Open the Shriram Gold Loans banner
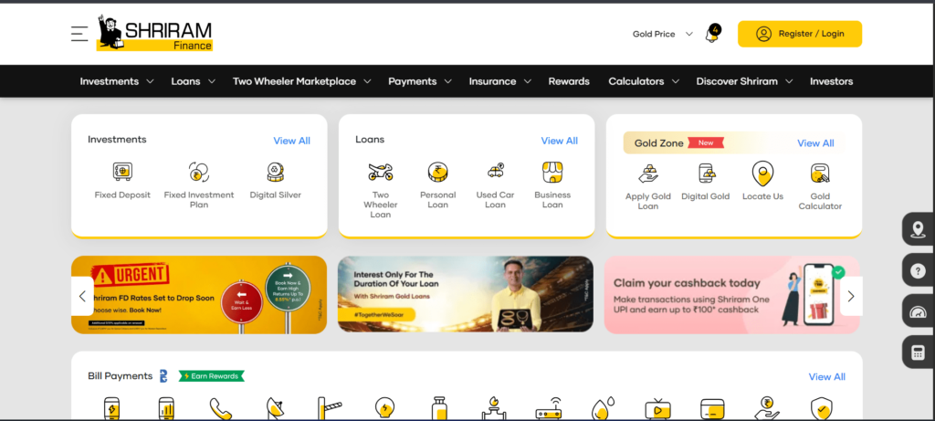This screenshot has height=421, width=935. click(465, 294)
